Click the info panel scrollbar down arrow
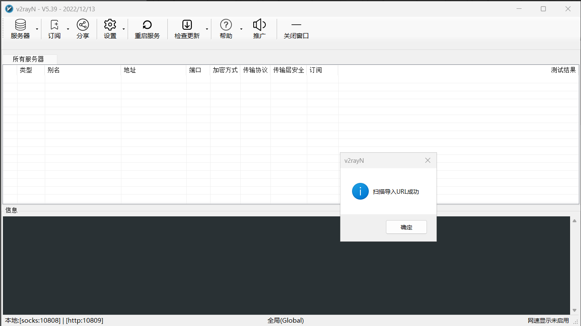This screenshot has height=326, width=581. (574, 310)
